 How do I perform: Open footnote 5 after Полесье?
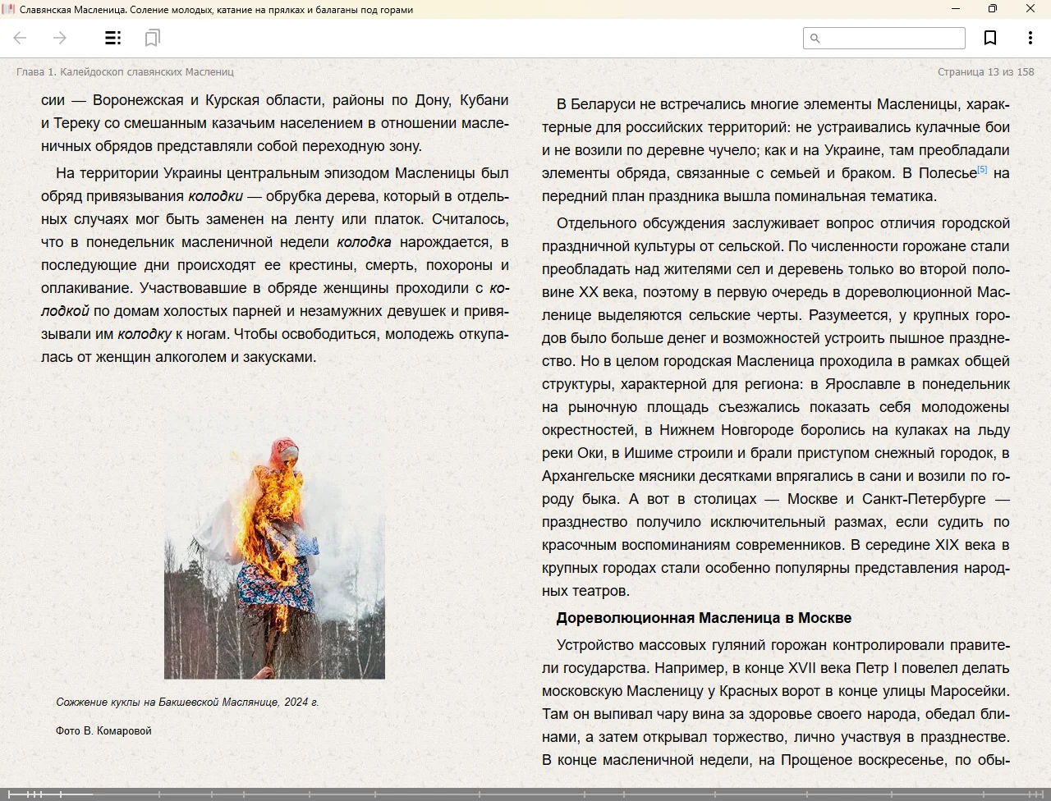point(982,170)
